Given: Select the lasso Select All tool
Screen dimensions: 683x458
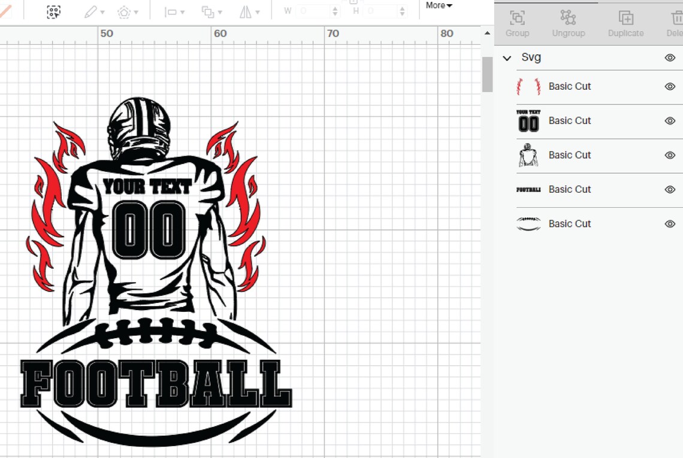Looking at the screenshot, I should pos(54,11).
